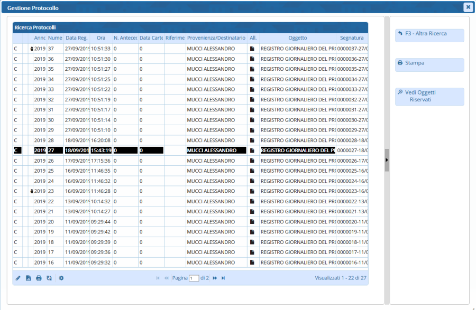Screen dimensions: 476x310
Task: Go to next page of results
Action: tap(215, 278)
